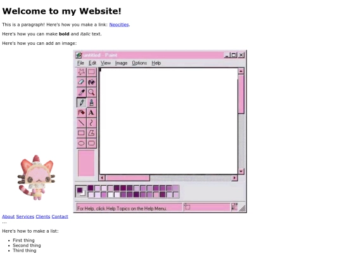The height and width of the screenshot is (256, 342).
Task: Go to the Services link
Action: pos(25,217)
